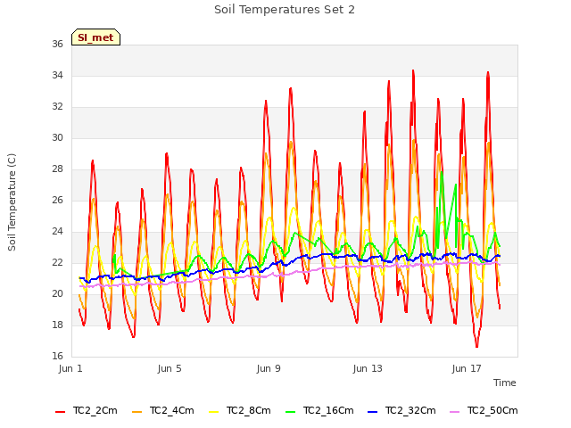Image resolution: width=571 pixels, height=428 pixels.
Task: Click the 26 y-axis tick label
Action: (x=57, y=200)
